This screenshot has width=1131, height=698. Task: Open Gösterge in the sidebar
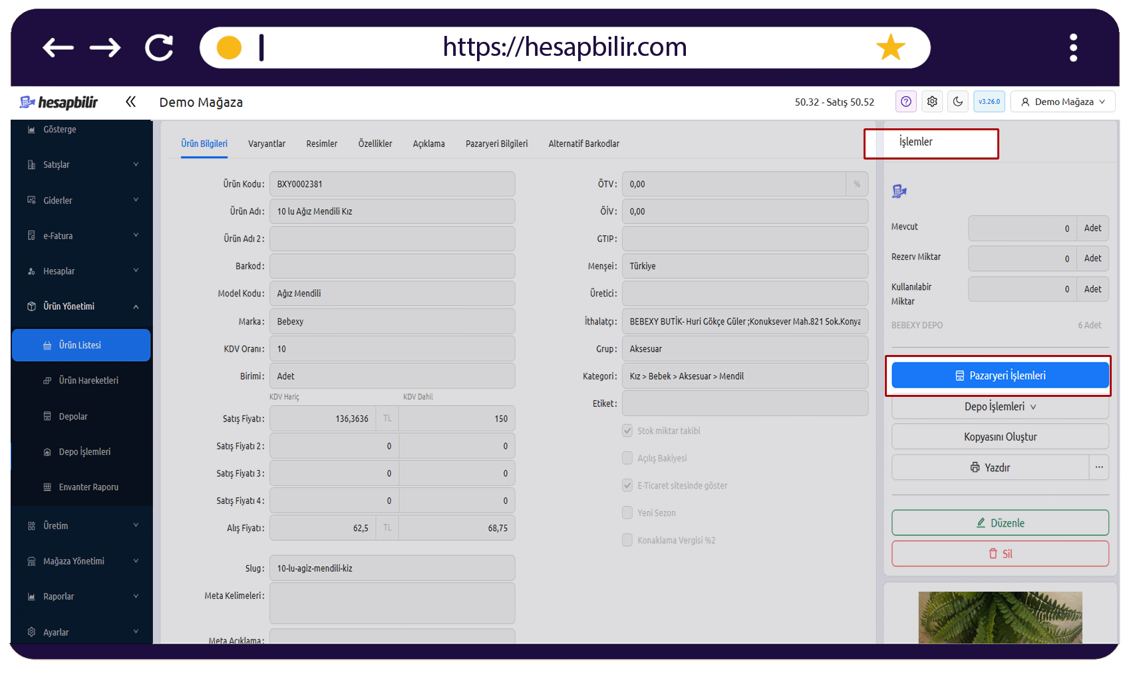(x=60, y=130)
